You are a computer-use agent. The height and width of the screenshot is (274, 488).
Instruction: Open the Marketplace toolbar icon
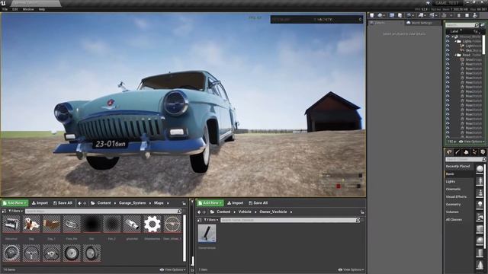pos(400,15)
